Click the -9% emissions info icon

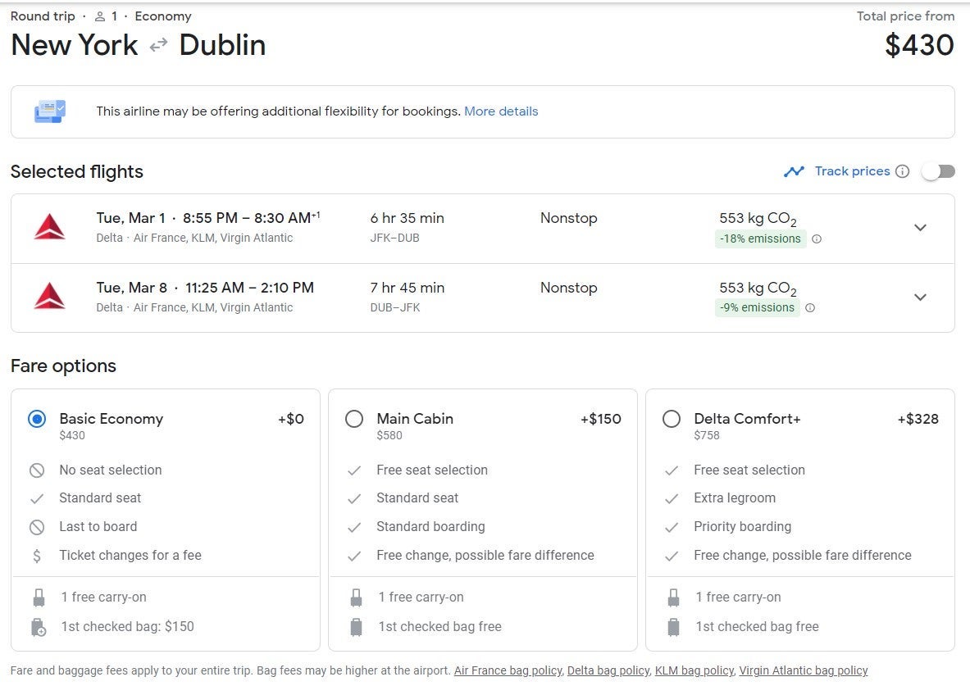(x=810, y=308)
